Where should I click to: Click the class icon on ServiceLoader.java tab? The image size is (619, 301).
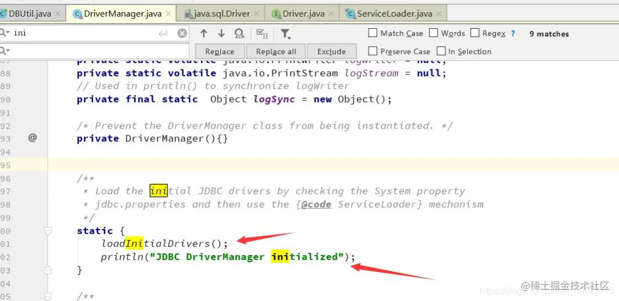350,14
